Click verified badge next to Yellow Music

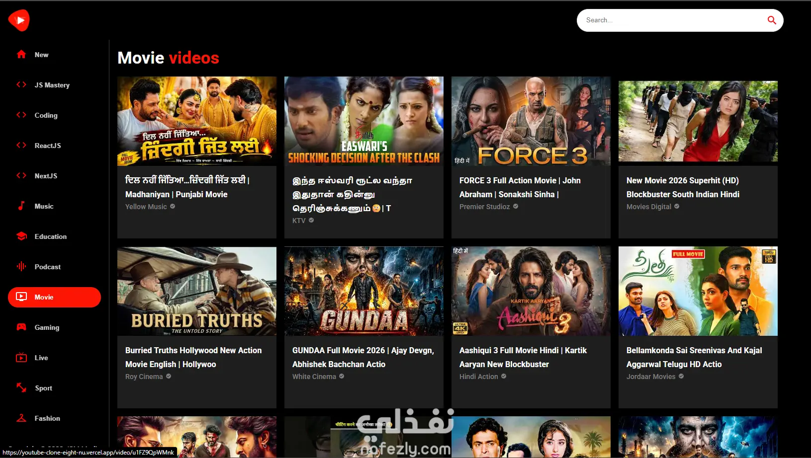tap(173, 206)
